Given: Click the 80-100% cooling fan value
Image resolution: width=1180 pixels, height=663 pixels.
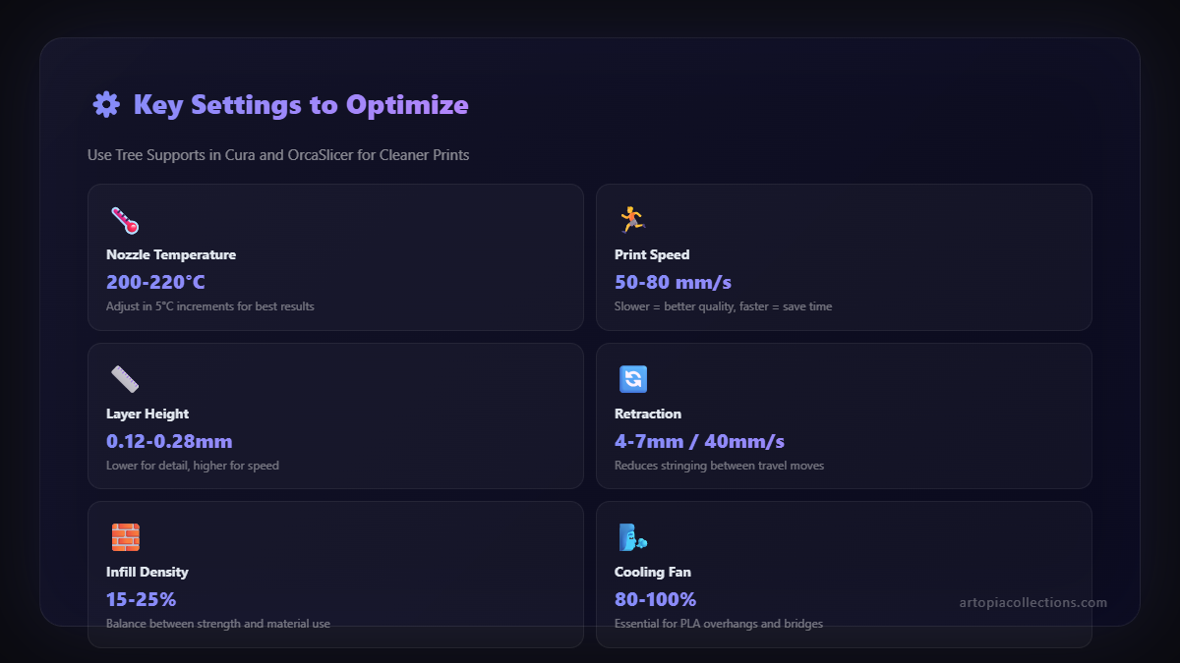Looking at the screenshot, I should [655, 599].
